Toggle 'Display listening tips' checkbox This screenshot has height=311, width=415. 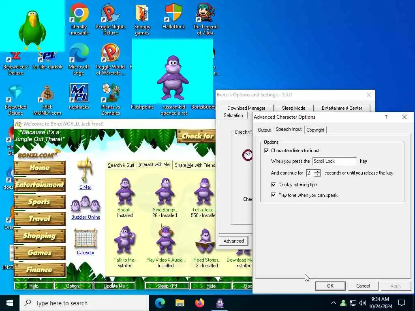pos(274,185)
